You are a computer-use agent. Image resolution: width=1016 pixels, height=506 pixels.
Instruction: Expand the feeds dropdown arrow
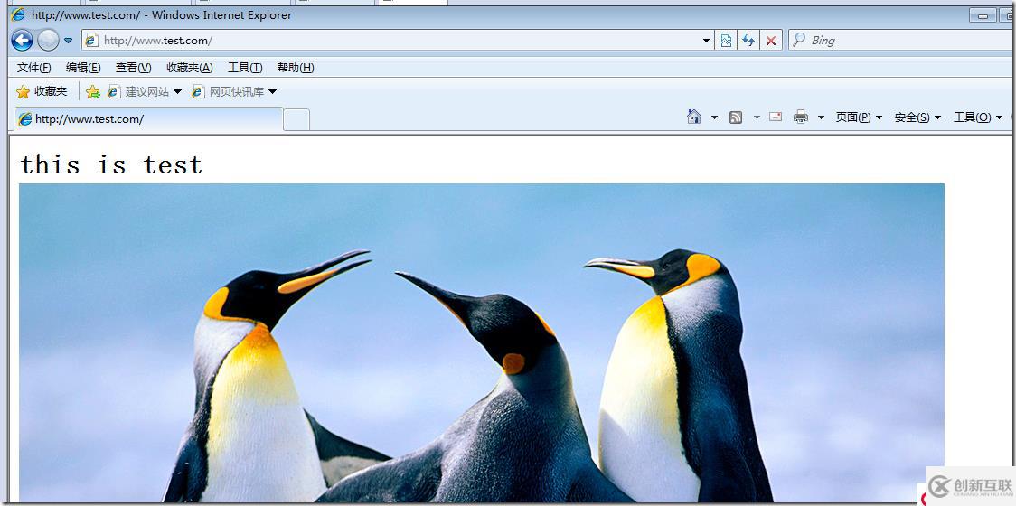757,117
